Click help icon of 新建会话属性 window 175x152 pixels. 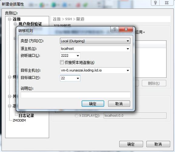155,2
